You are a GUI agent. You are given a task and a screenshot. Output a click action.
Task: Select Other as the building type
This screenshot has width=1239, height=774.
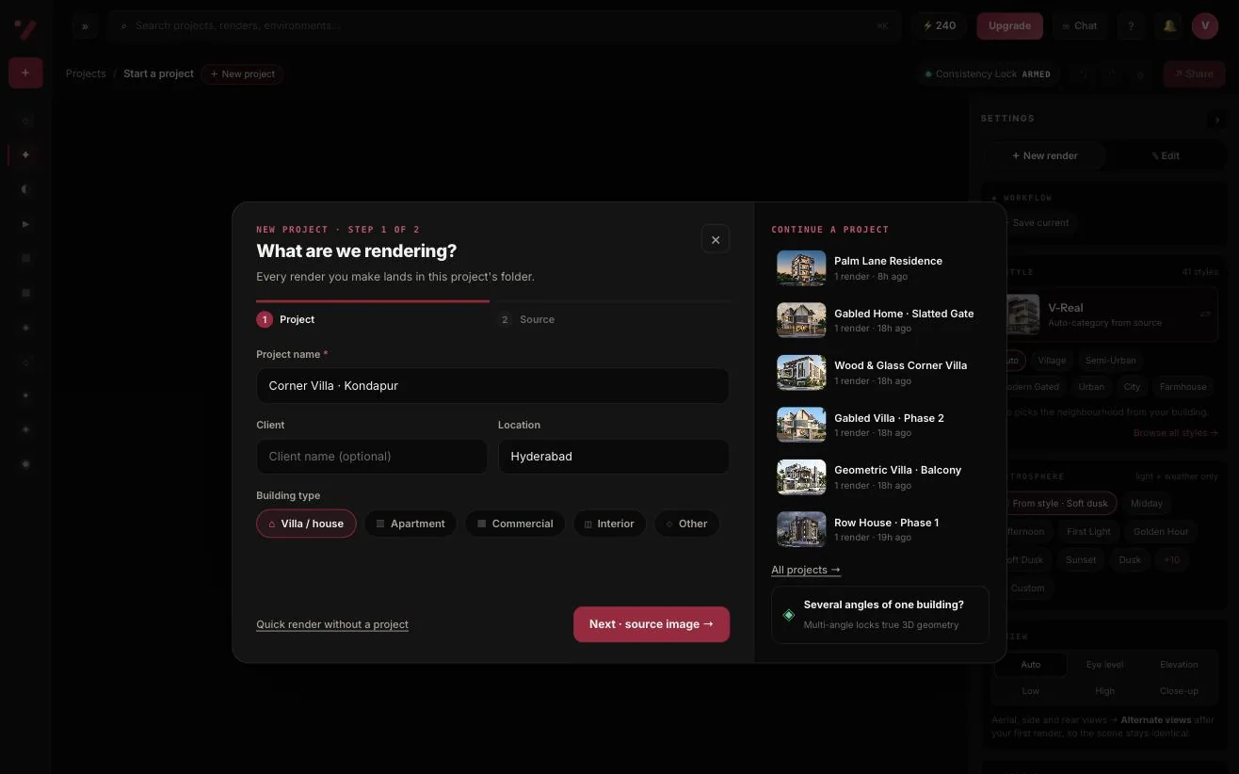pyautogui.click(x=686, y=524)
